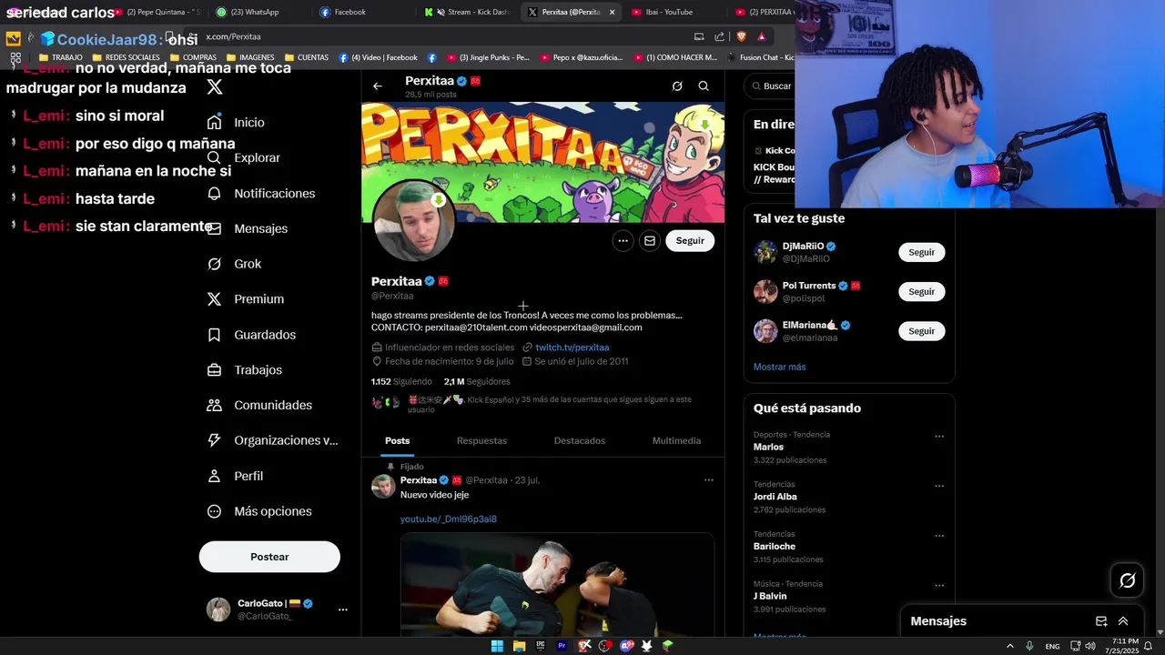Open options for Bariloche trend

[x=939, y=536]
